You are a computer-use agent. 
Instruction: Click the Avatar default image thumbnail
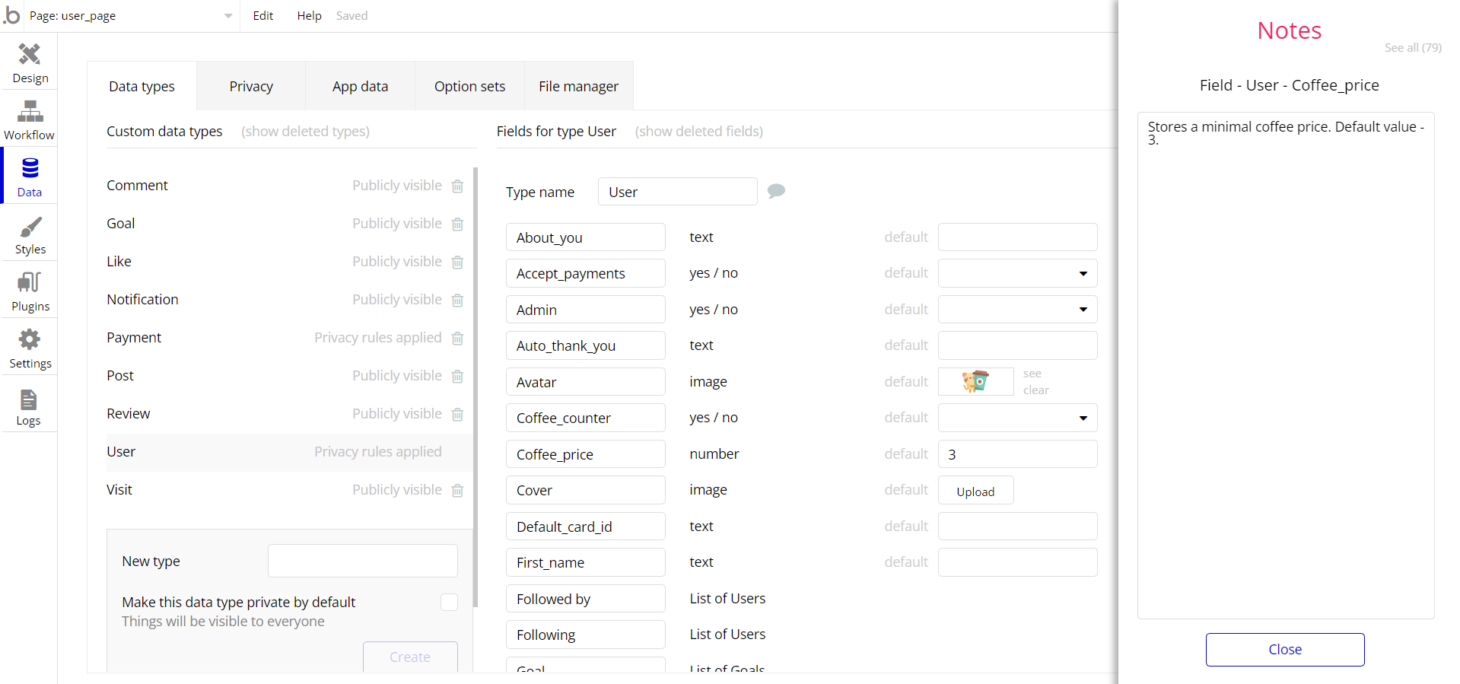pyautogui.click(x=975, y=381)
